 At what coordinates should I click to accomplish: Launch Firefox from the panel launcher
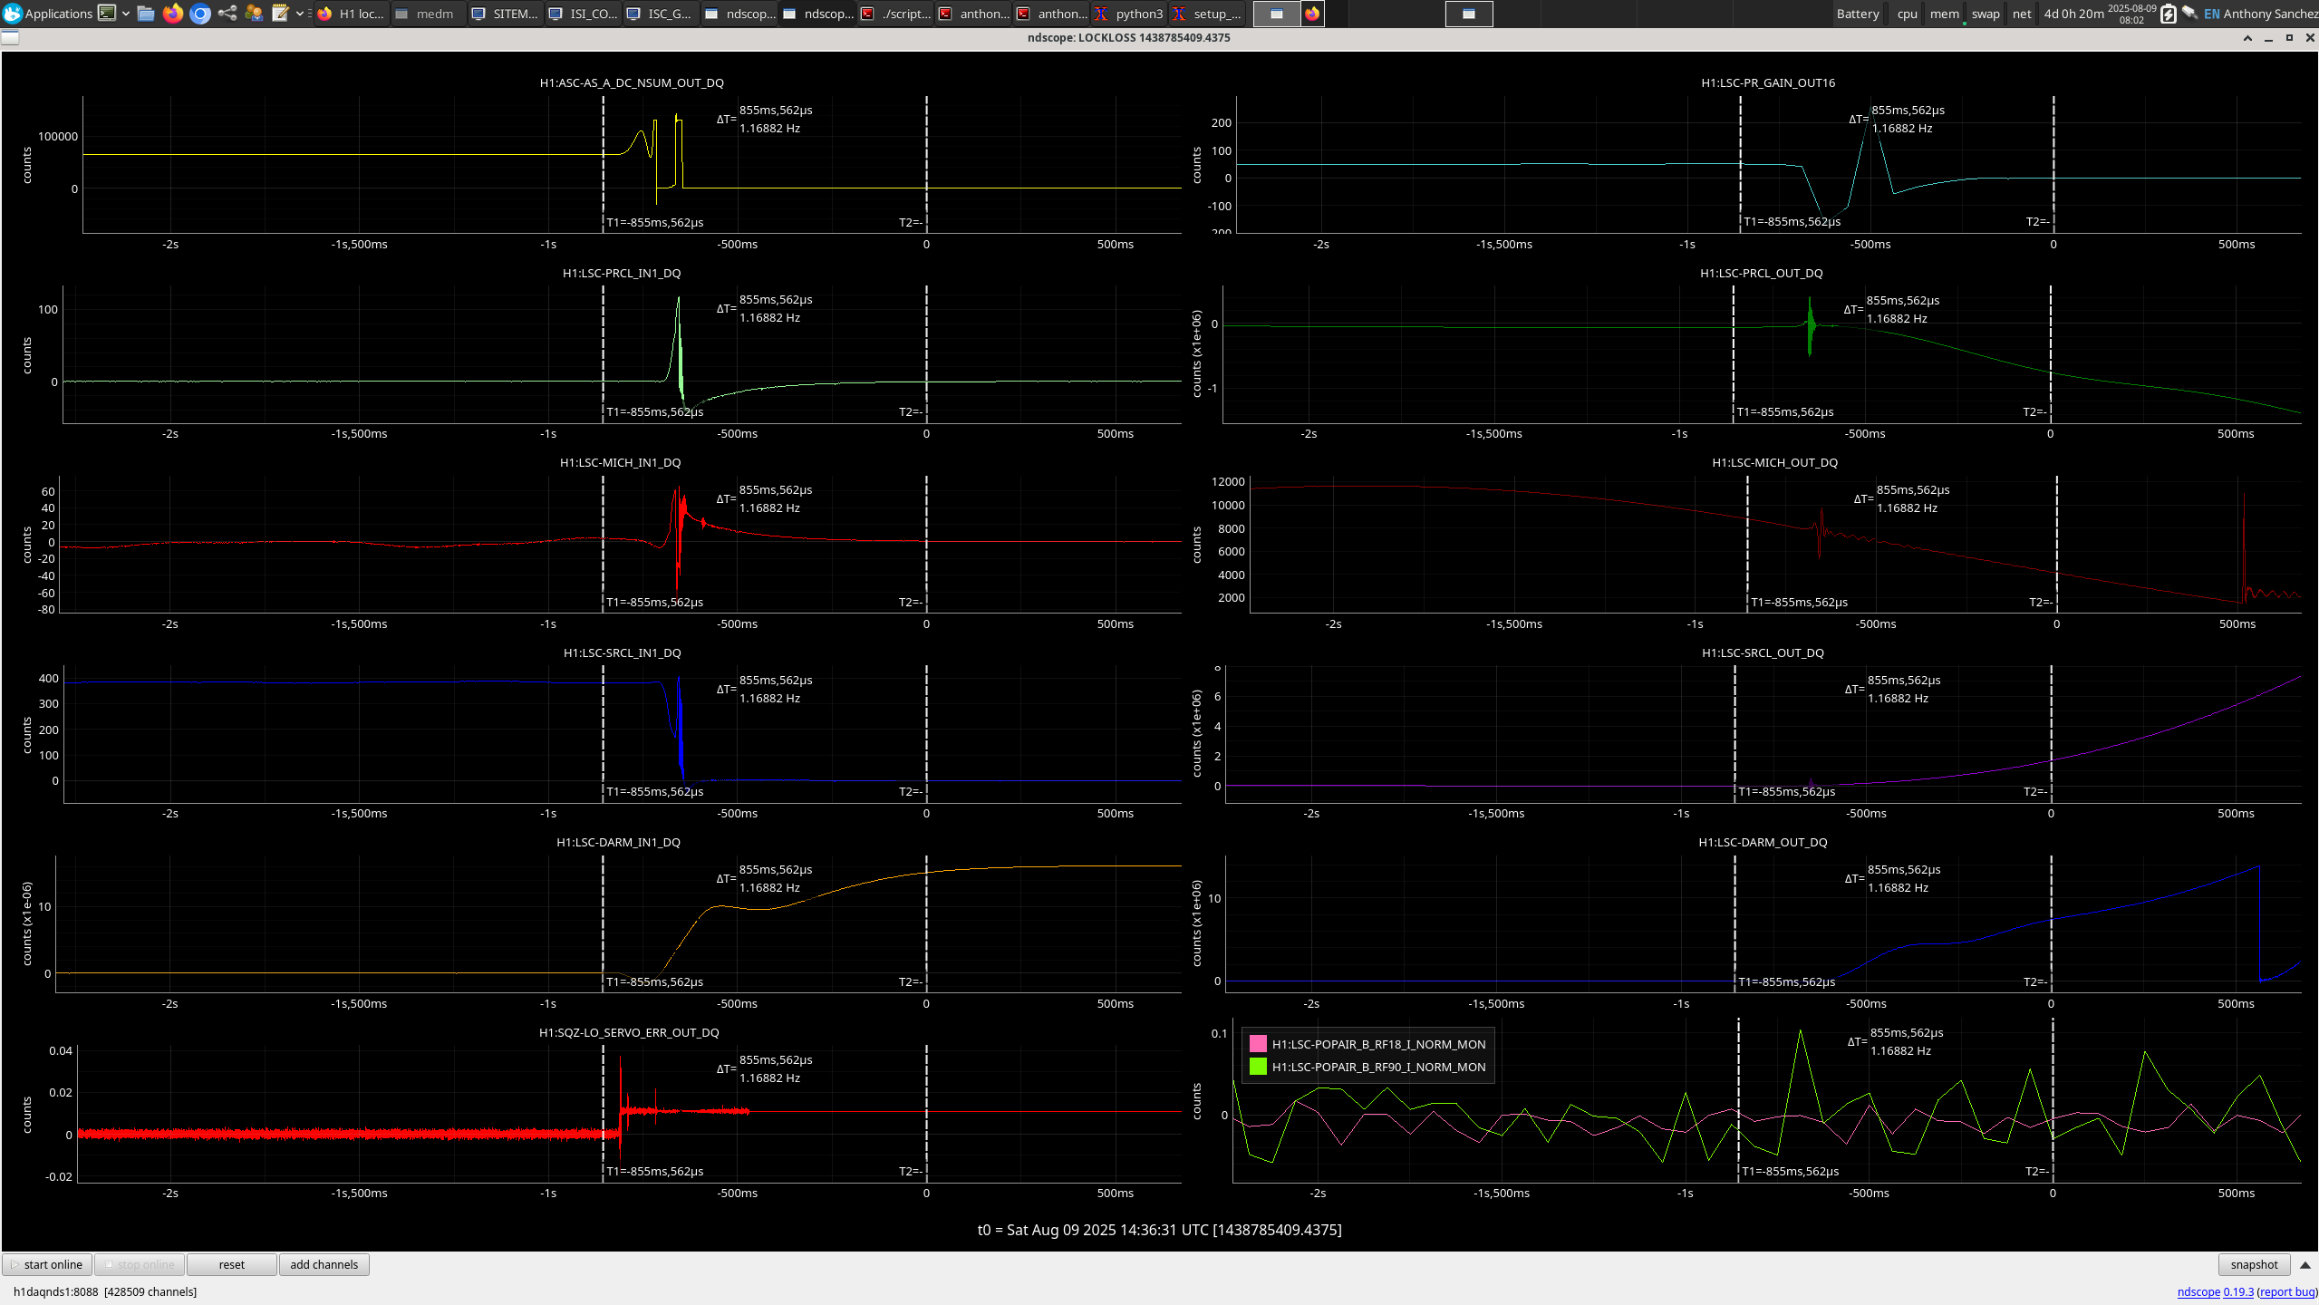pos(173,14)
